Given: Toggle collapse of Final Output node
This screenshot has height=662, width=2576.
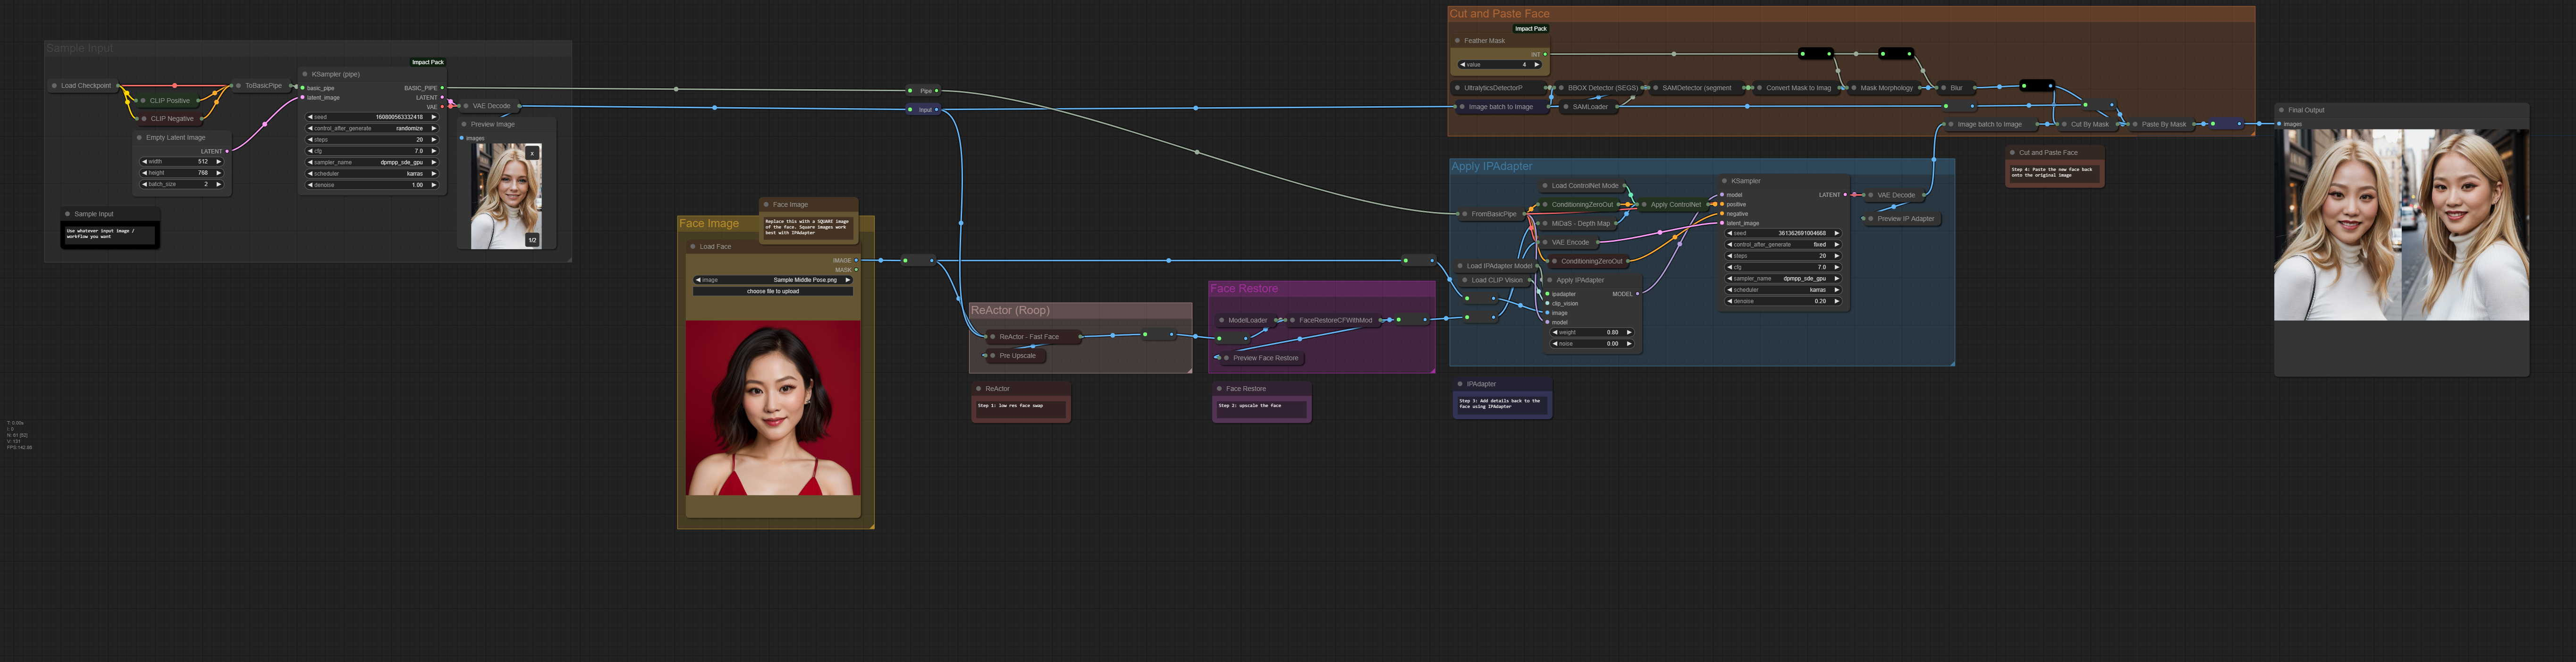Looking at the screenshot, I should pyautogui.click(x=2281, y=110).
